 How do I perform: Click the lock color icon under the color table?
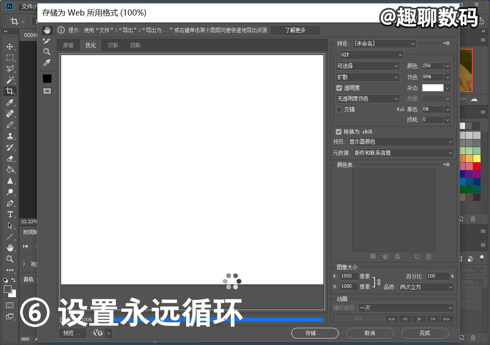[x=397, y=256]
